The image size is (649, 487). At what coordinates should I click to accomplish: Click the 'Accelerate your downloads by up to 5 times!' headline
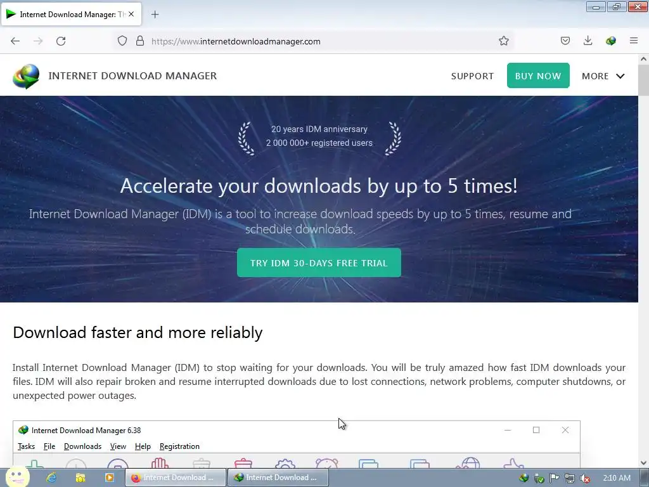click(x=319, y=186)
